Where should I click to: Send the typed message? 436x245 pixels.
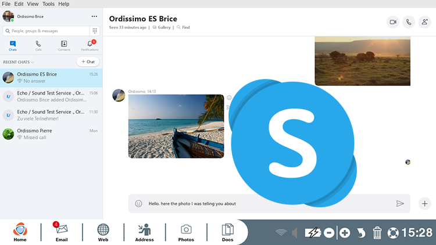click(x=400, y=204)
